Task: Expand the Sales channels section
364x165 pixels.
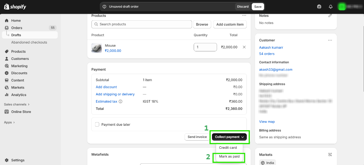Action: click(17, 104)
